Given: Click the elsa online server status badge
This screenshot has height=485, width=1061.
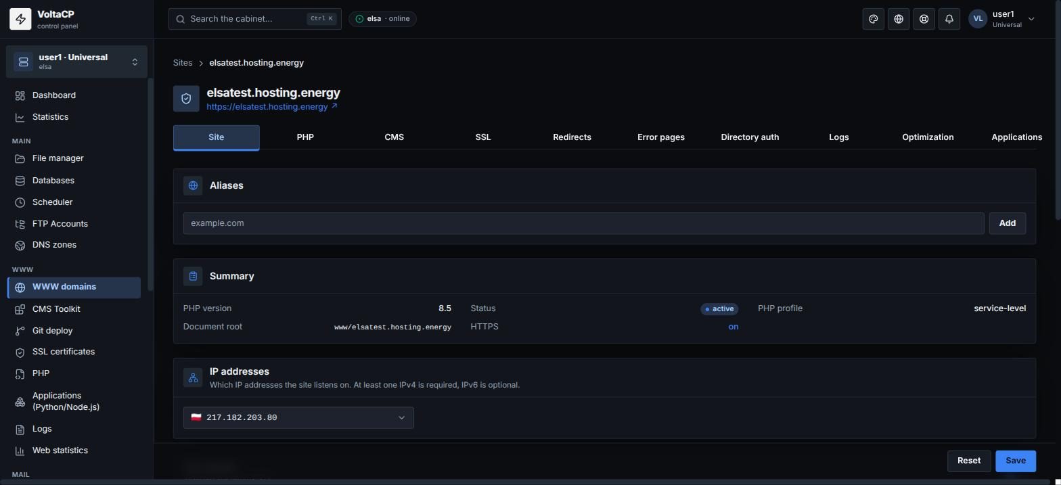Looking at the screenshot, I should [x=383, y=19].
